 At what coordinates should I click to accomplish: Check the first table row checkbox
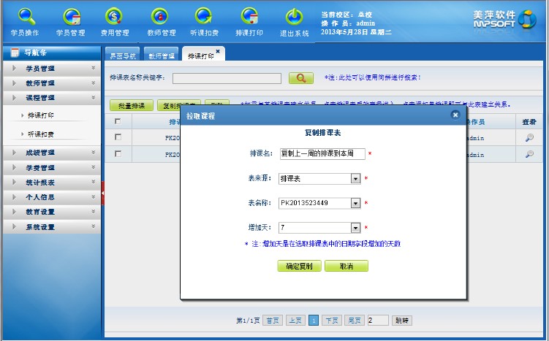click(118, 137)
